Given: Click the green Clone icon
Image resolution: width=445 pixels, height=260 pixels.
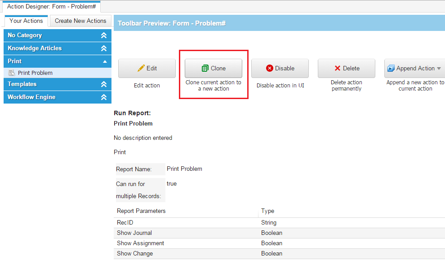Looking at the screenshot, I should 205,68.
